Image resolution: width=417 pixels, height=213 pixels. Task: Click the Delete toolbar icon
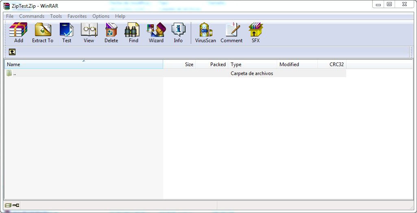point(111,32)
